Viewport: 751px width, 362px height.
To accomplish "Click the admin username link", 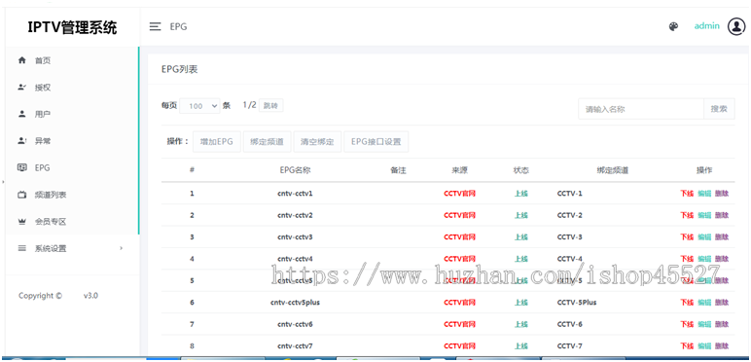I will tap(706, 26).
